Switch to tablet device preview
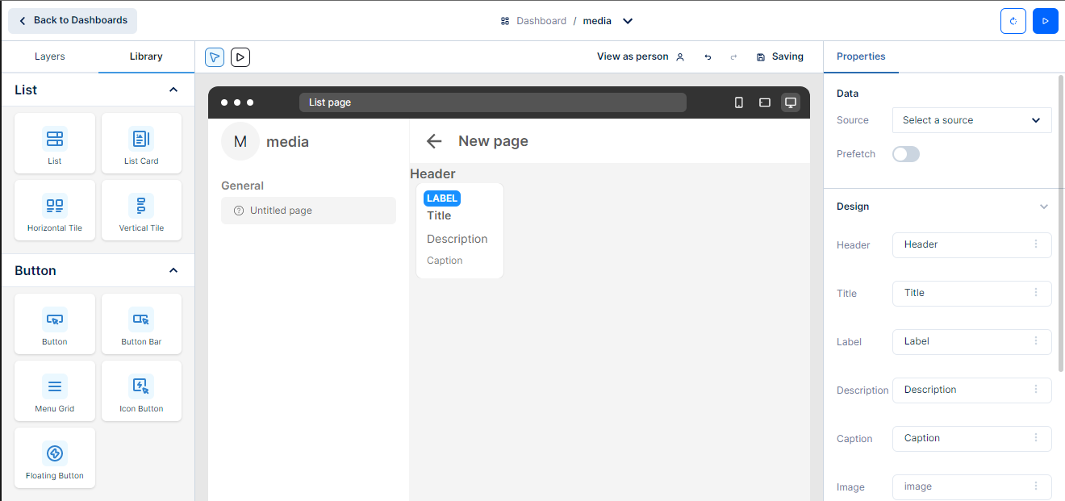Image resolution: width=1065 pixels, height=501 pixels. (x=765, y=102)
